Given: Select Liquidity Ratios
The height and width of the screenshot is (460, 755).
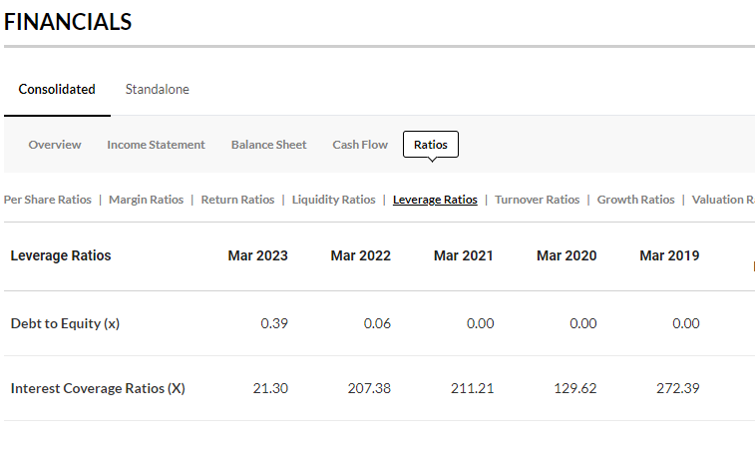Looking at the screenshot, I should pyautogui.click(x=333, y=200).
